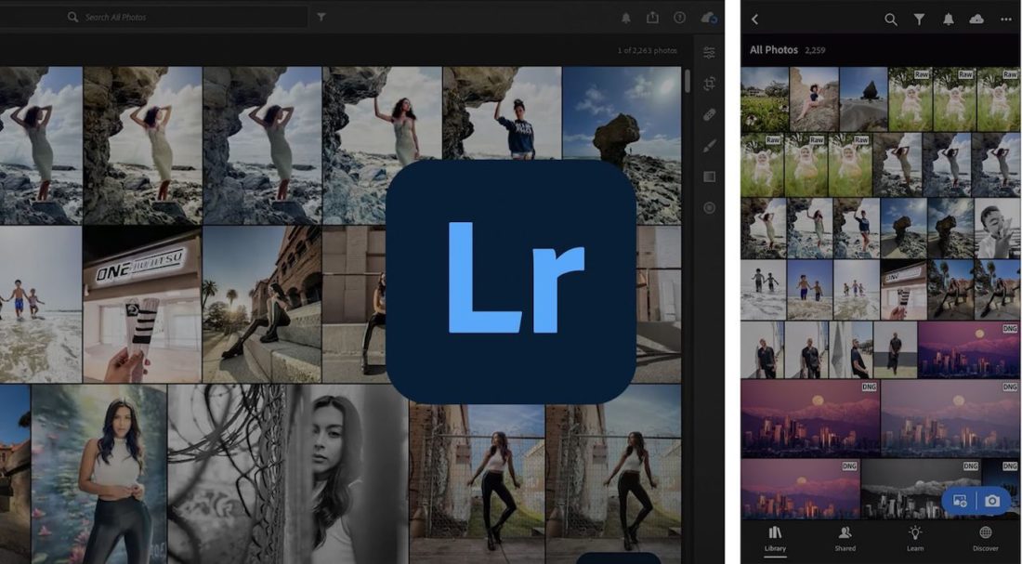Image resolution: width=1022 pixels, height=564 pixels.
Task: Add photos from device gallery
Action: pos(963,500)
